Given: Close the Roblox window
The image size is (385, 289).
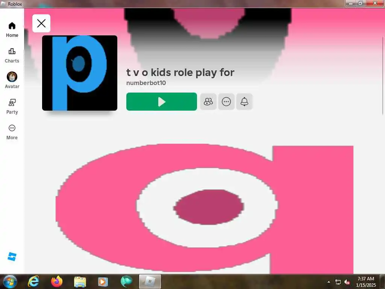Looking at the screenshot, I should (375, 3).
